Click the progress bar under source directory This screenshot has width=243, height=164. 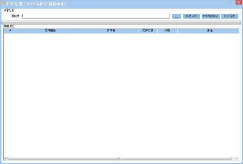coord(122,23)
